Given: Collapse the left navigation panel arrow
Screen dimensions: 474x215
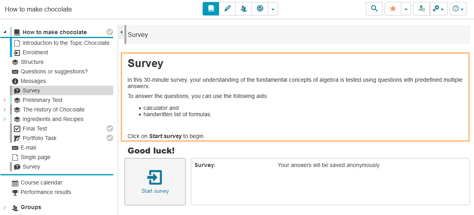Looking at the screenshot, I should point(121,32).
